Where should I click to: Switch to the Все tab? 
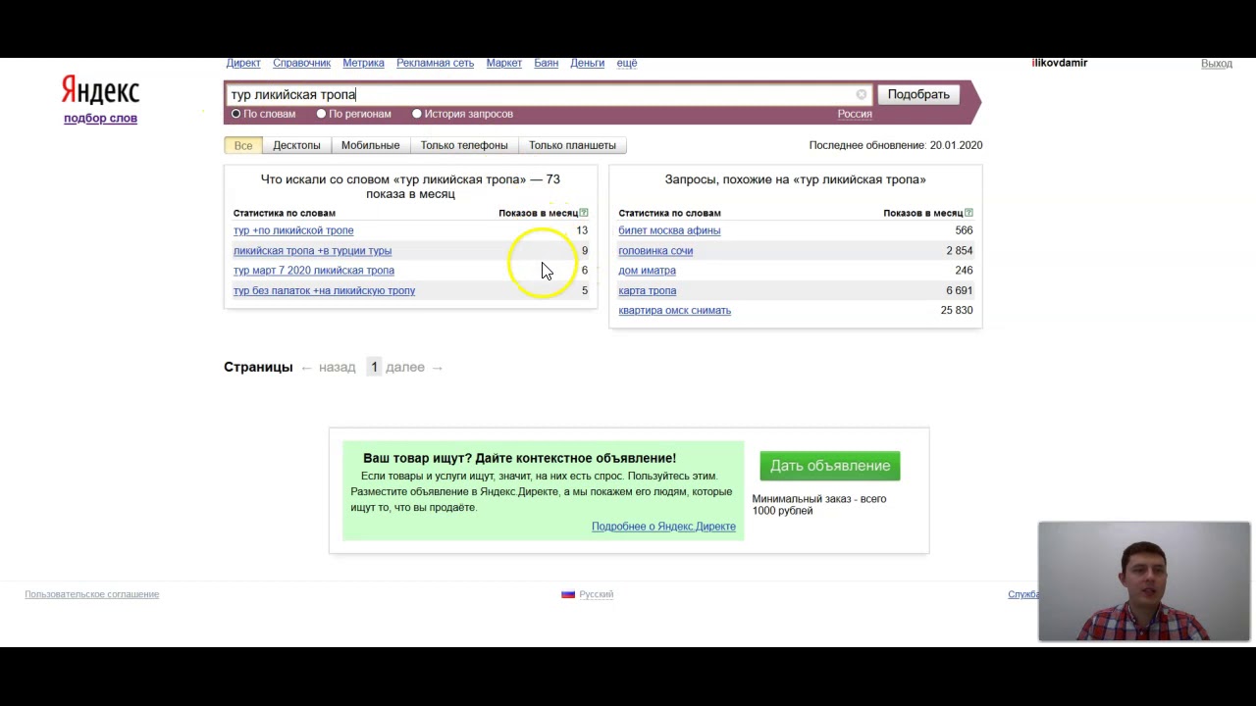point(243,145)
